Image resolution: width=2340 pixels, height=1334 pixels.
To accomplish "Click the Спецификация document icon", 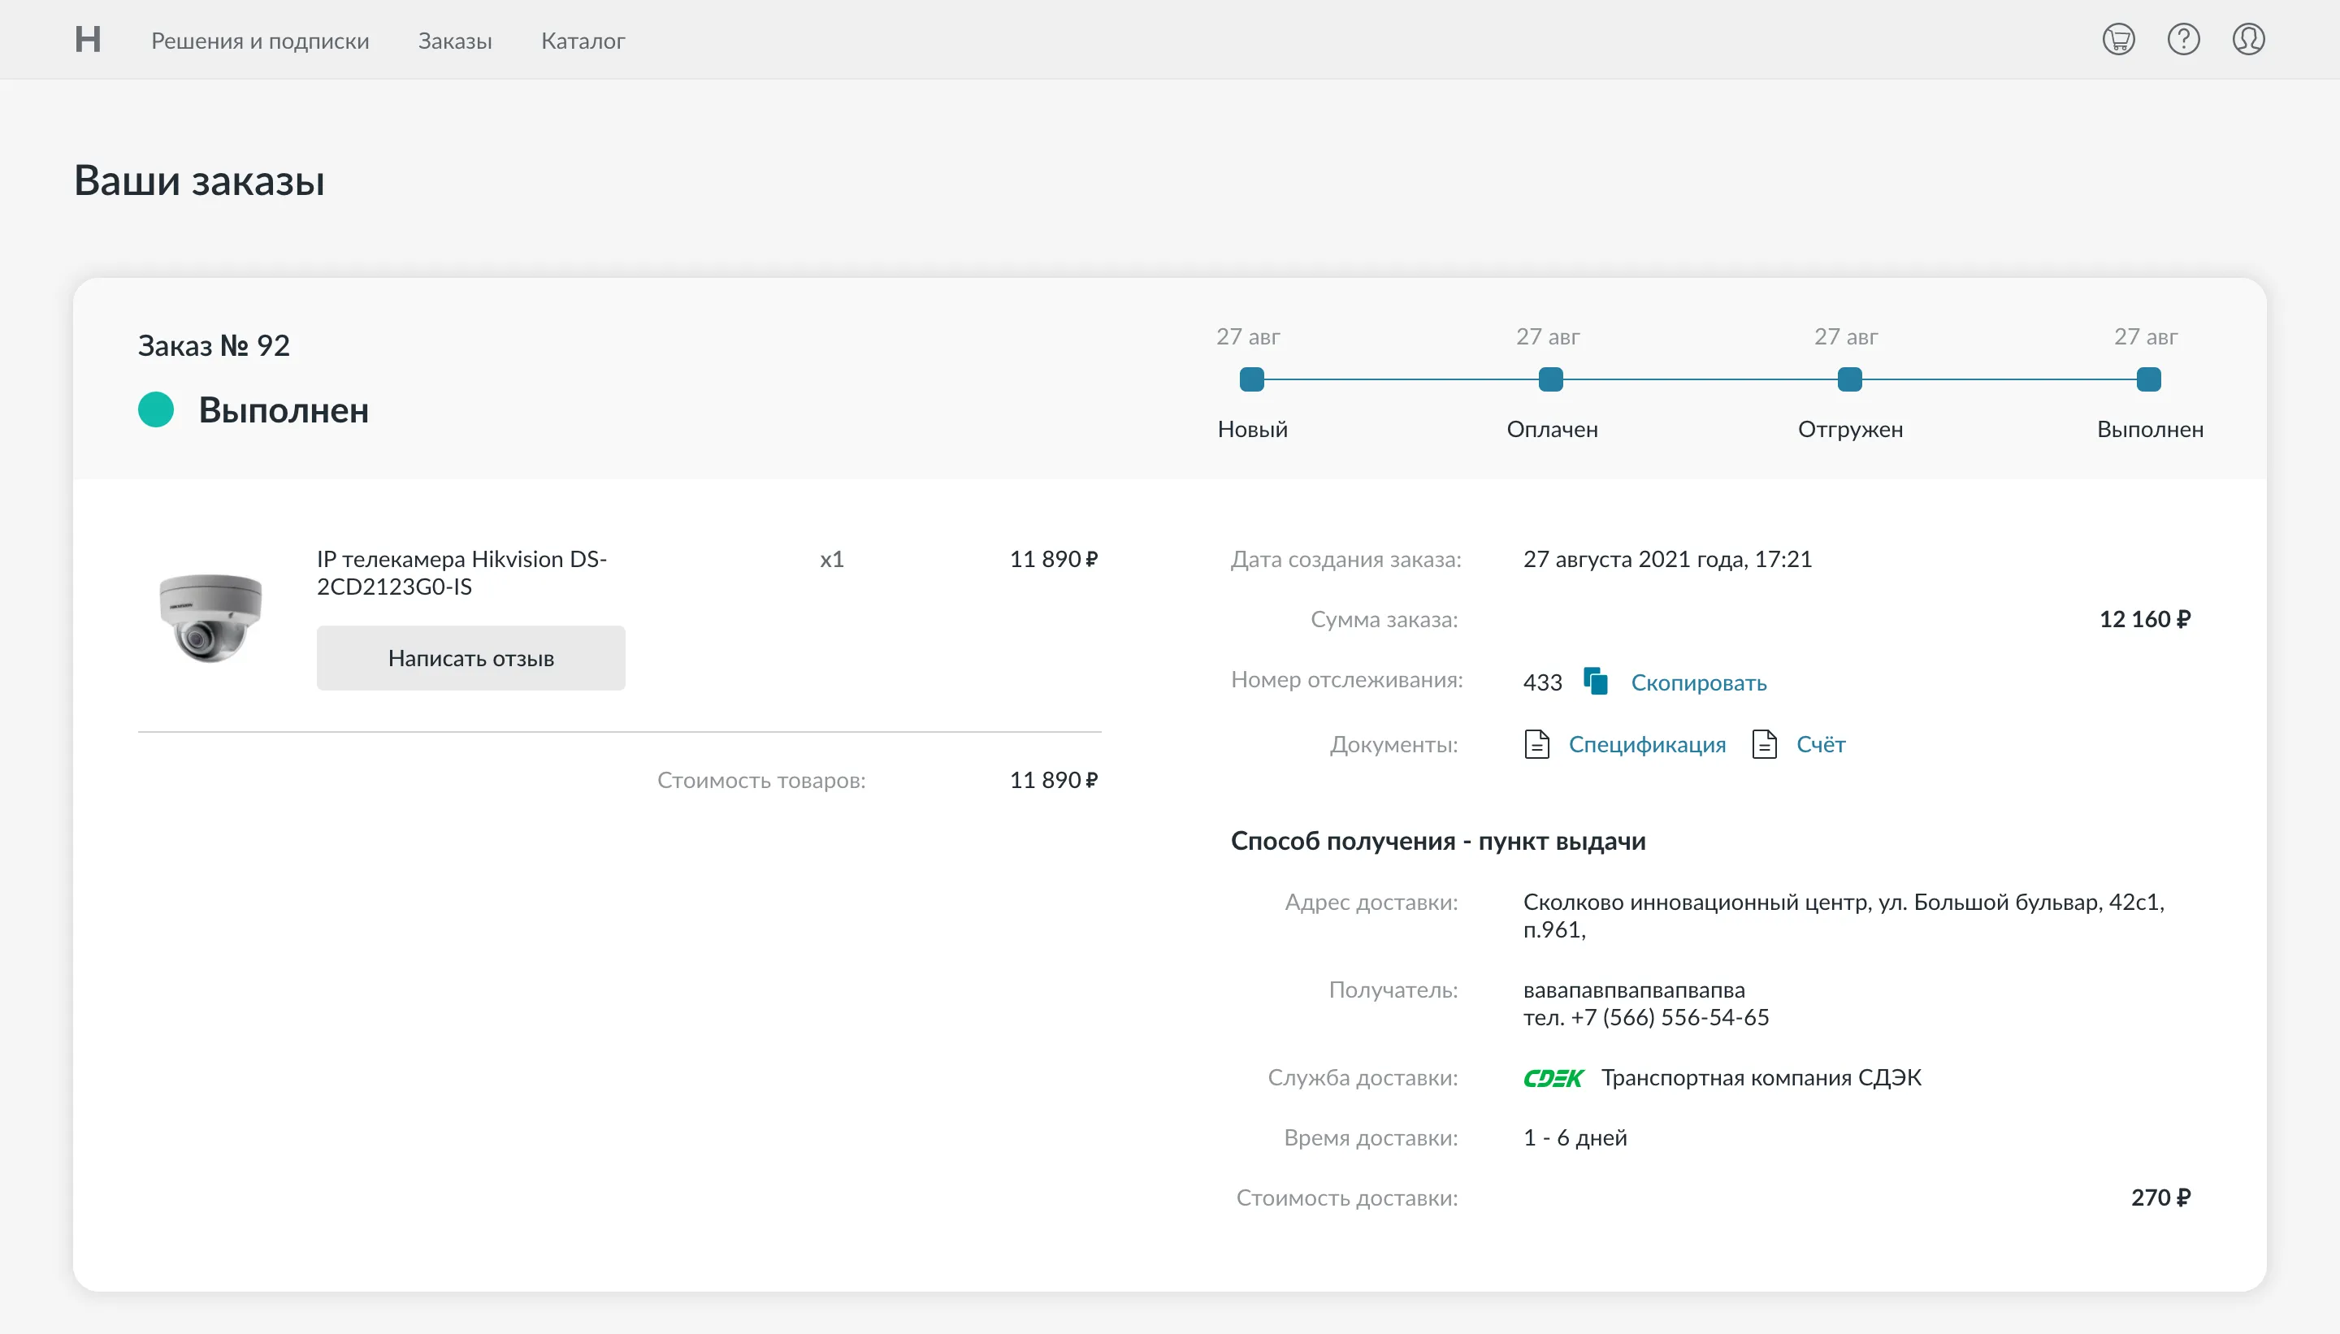I will [x=1536, y=744].
